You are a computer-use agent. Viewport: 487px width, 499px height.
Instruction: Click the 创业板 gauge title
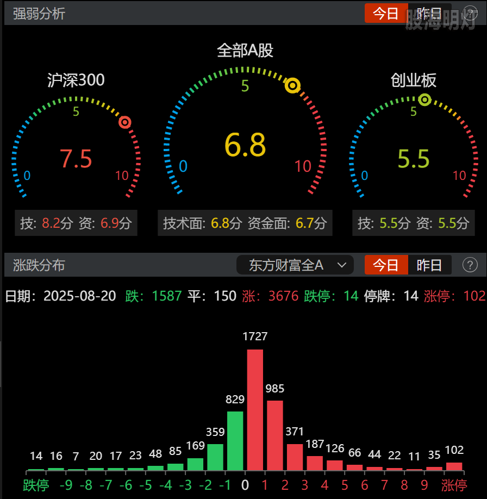414,80
